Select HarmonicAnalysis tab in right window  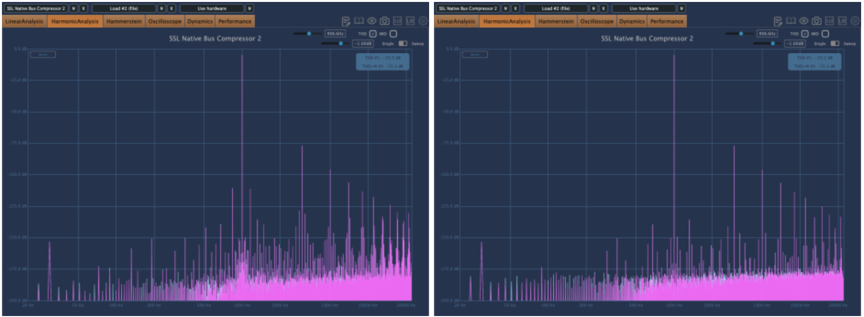(x=507, y=21)
